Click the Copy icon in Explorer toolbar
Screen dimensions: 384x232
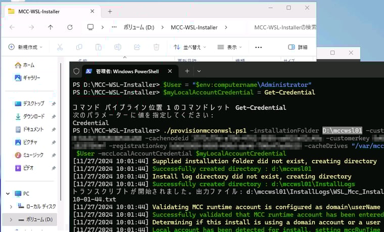coord(79,47)
